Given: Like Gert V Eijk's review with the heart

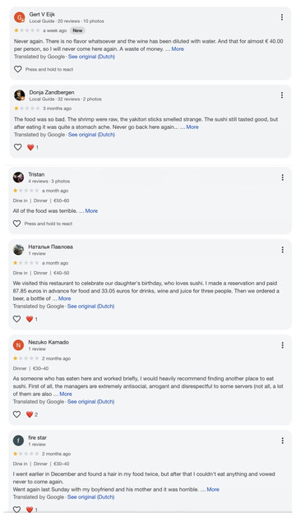Looking at the screenshot, I should coord(18,69).
